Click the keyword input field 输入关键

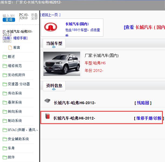(x=9, y=16)
